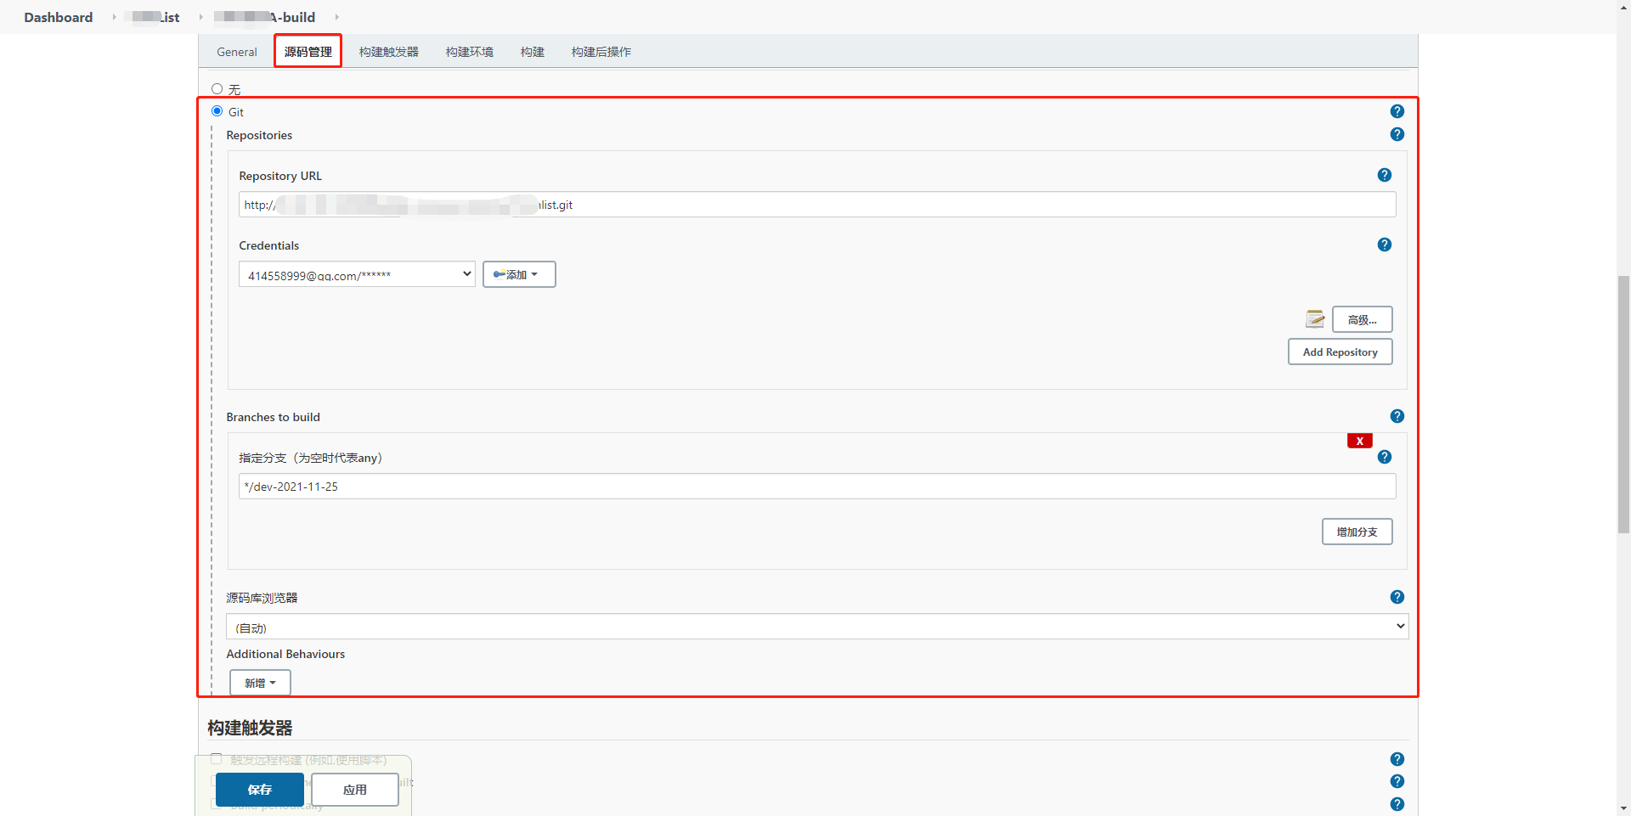Open the 构建环境 tab
The height and width of the screenshot is (816, 1631).
pyautogui.click(x=470, y=52)
